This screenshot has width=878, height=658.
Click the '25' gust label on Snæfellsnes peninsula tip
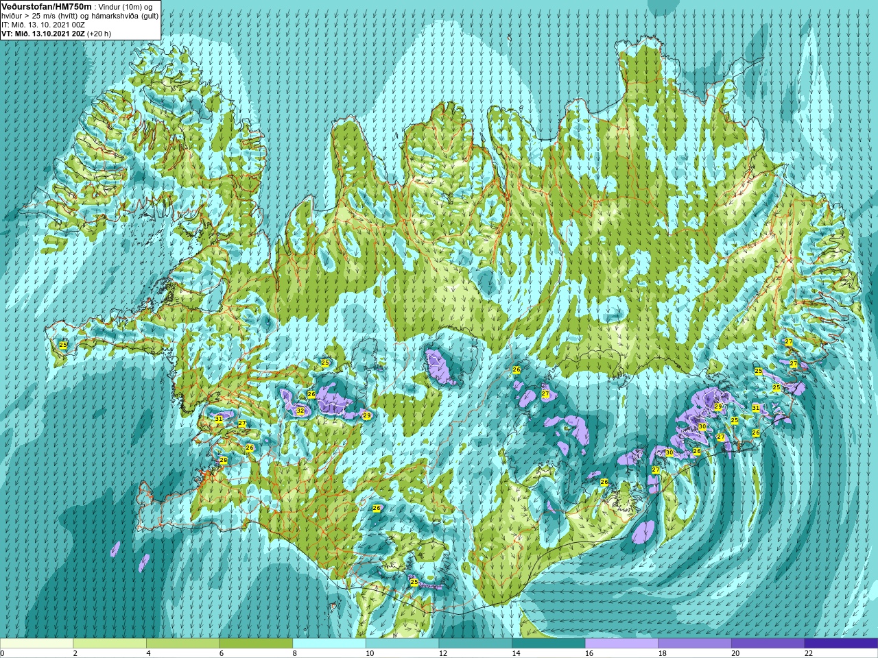(63, 345)
